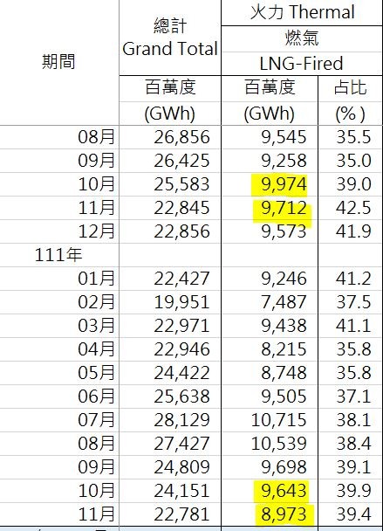383x531 pixels.
Task: Click grand total value 28,129
Action: point(181,419)
